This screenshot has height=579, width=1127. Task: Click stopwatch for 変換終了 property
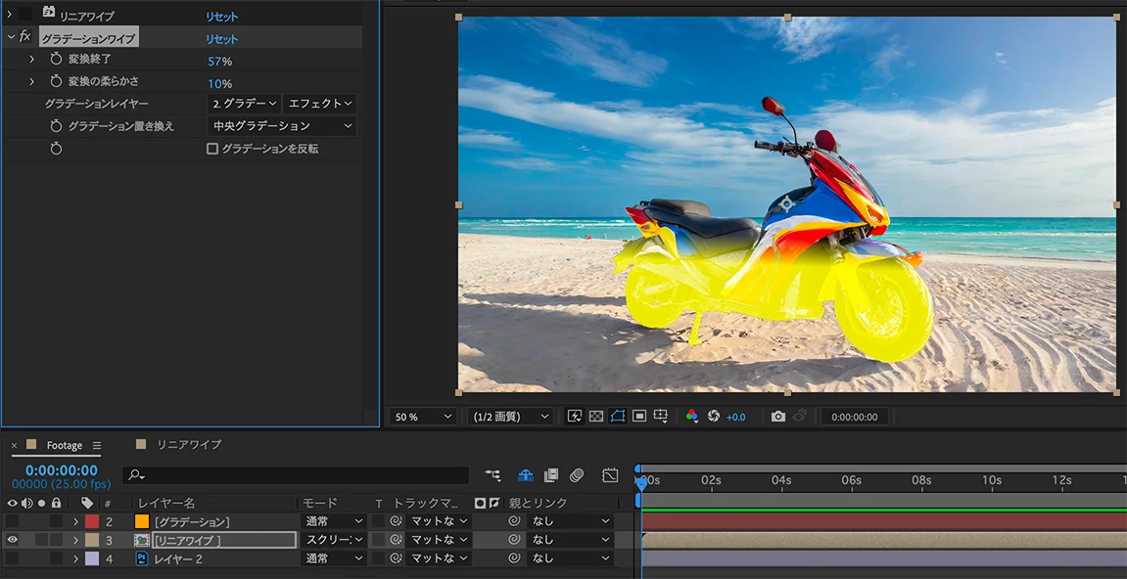tap(56, 60)
